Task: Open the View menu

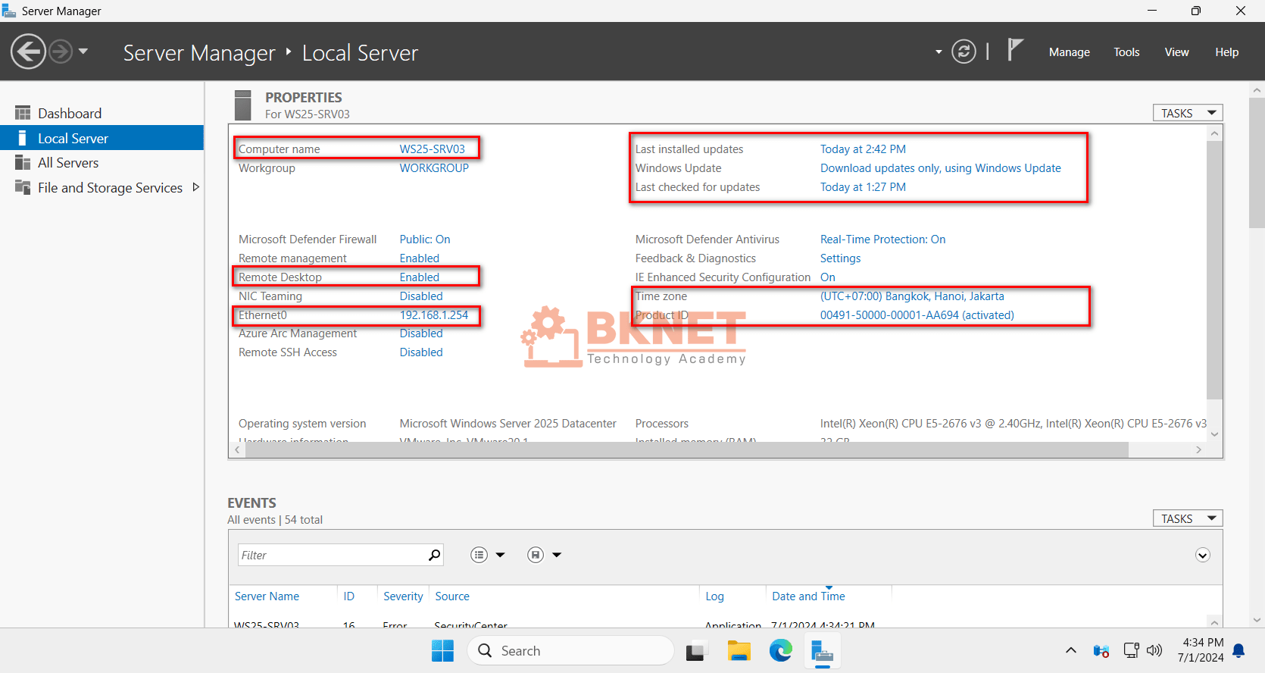Action: (1176, 52)
